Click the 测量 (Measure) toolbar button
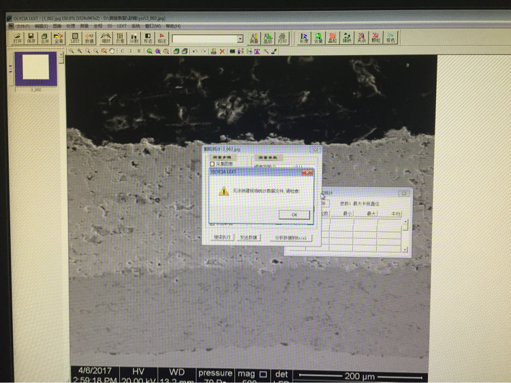 pos(254,38)
